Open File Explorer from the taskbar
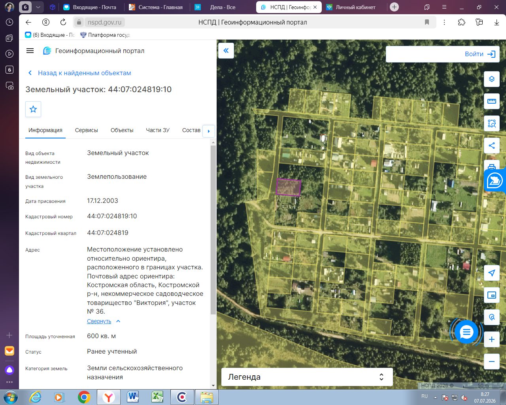This screenshot has width=506, height=405. [x=206, y=397]
